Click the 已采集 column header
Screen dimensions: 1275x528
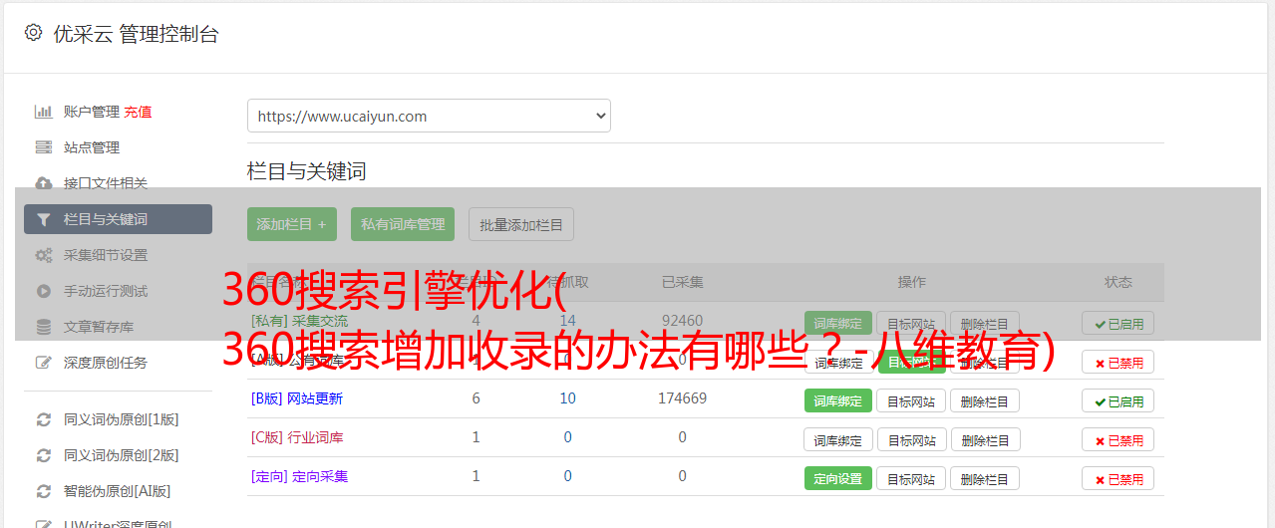[683, 282]
